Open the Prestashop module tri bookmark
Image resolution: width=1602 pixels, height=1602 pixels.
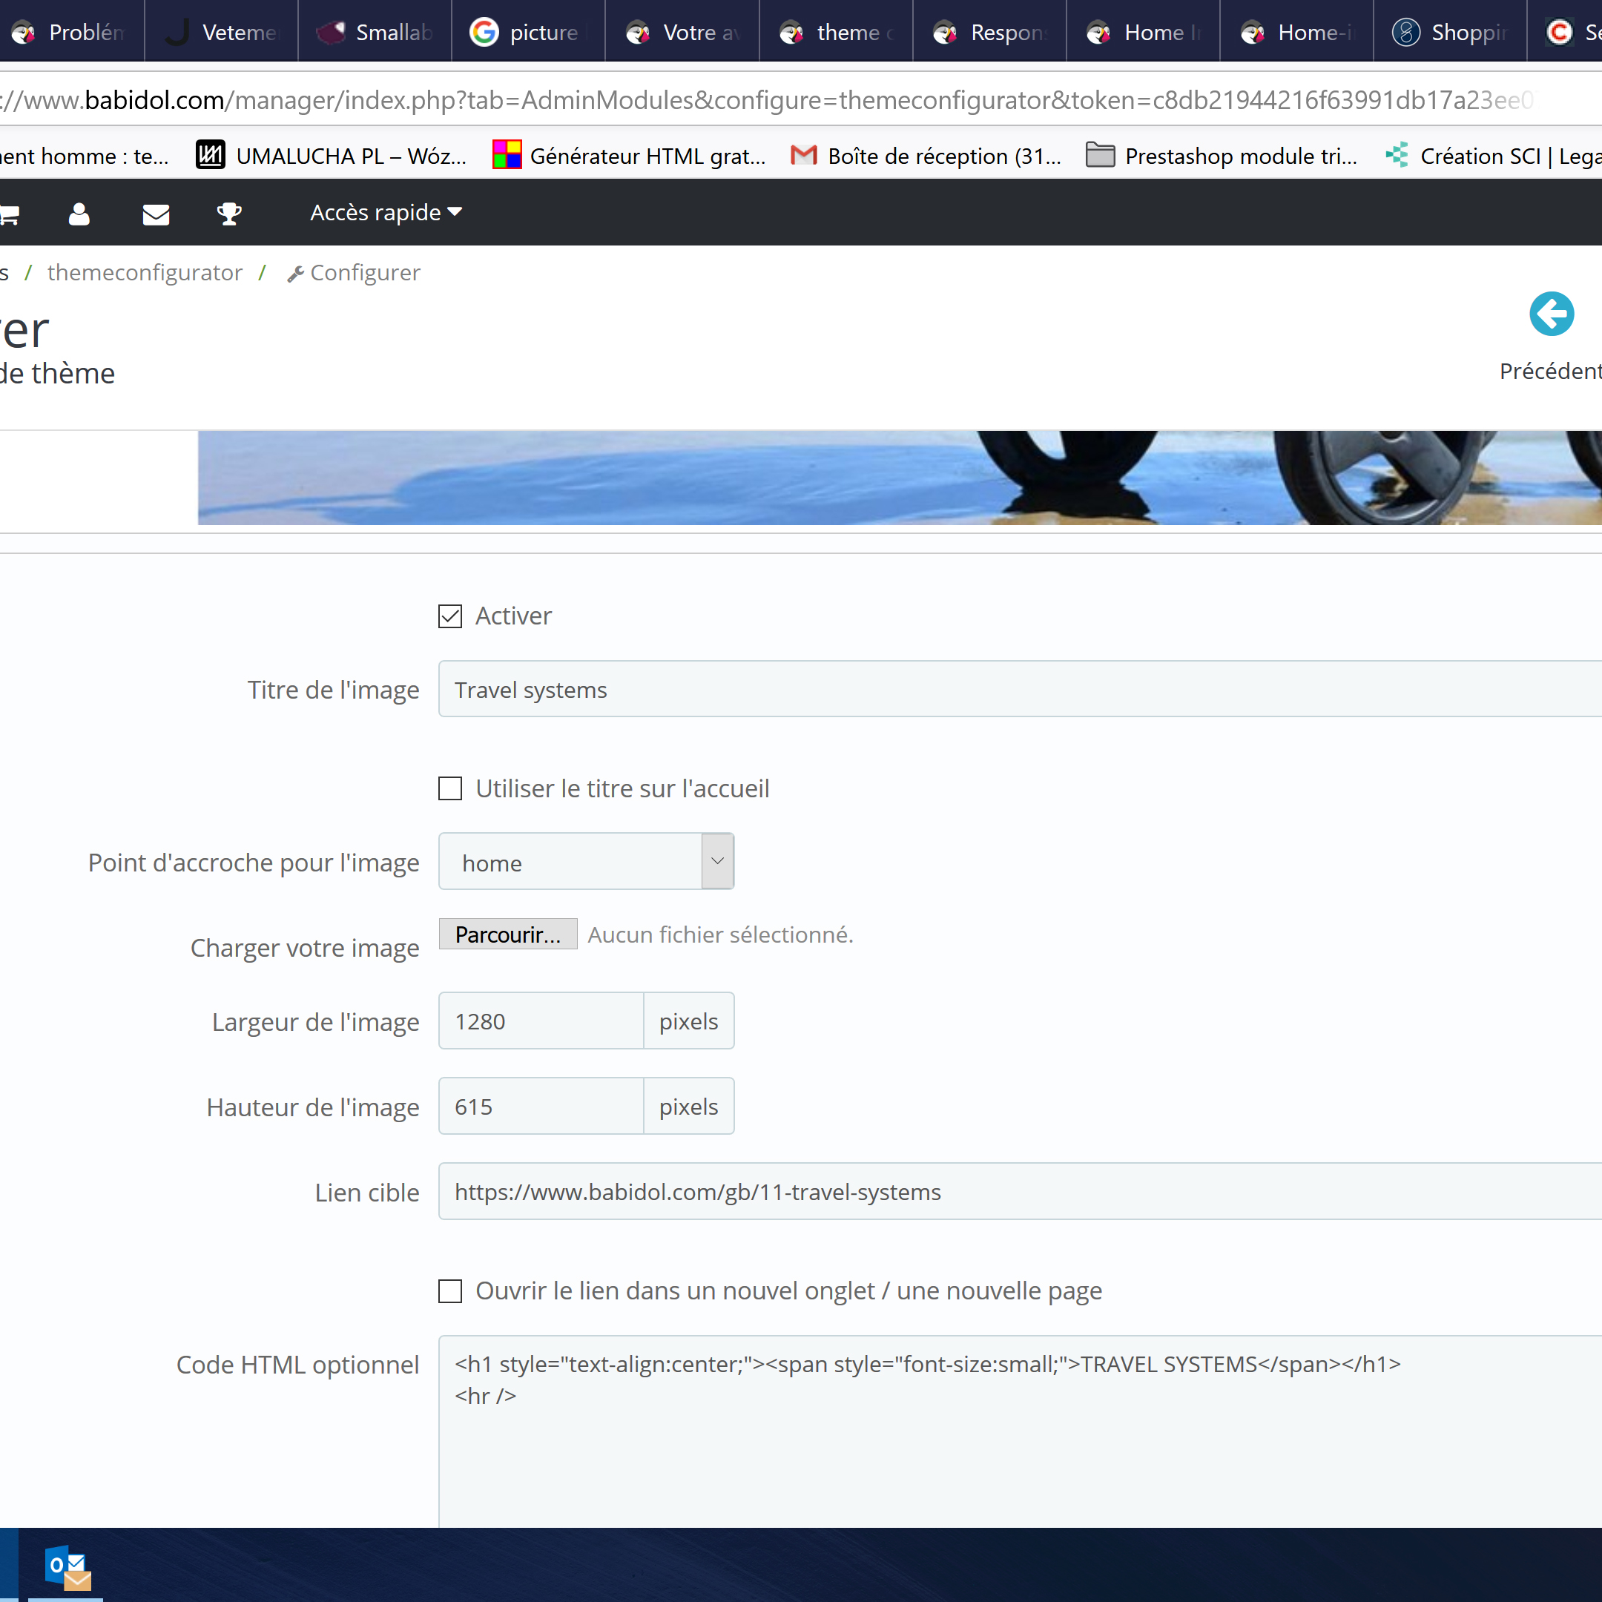(1222, 156)
